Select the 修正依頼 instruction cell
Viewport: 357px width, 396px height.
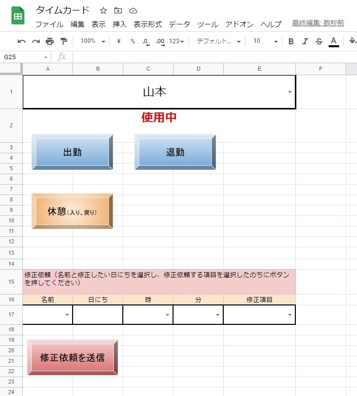coord(159,282)
